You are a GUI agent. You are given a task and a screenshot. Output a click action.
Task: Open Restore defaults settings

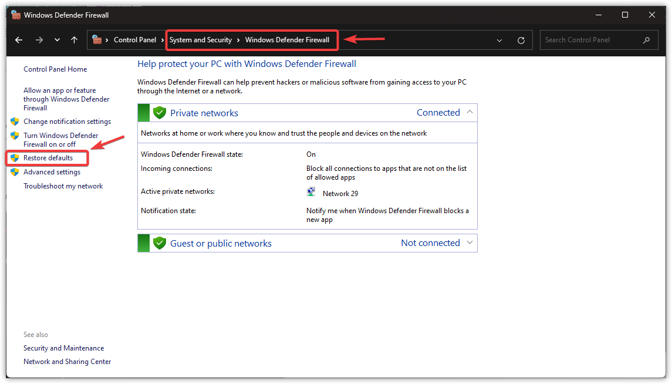(48, 157)
